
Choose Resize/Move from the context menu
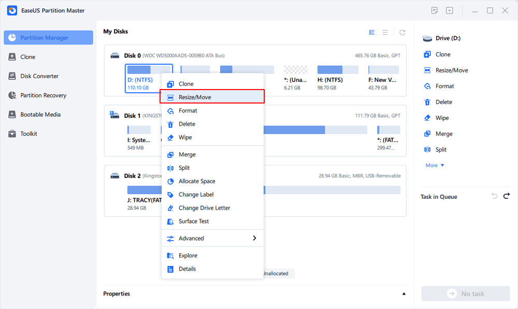[x=195, y=97]
